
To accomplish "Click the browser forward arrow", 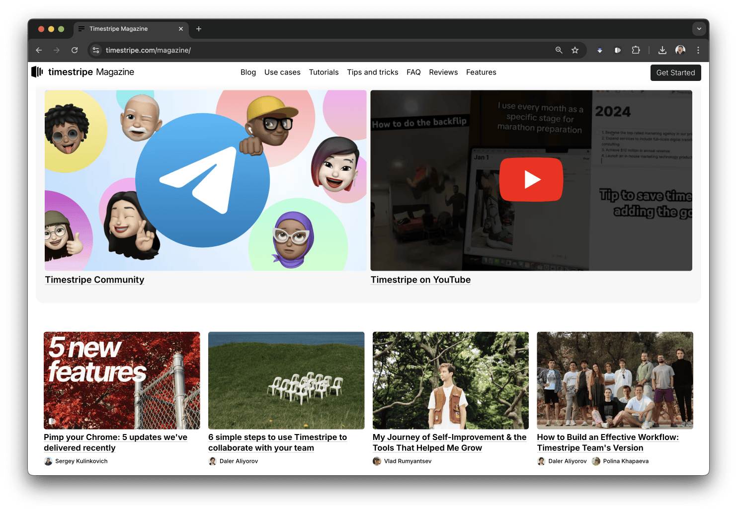I will 57,50.
